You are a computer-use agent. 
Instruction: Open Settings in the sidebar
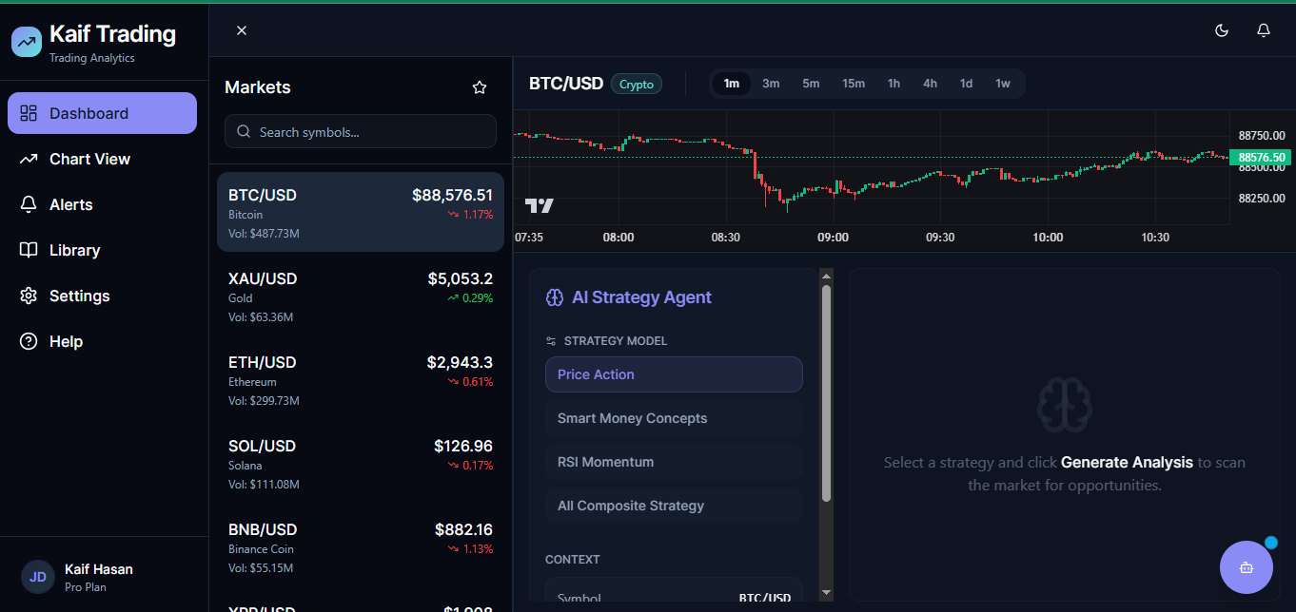[102, 296]
